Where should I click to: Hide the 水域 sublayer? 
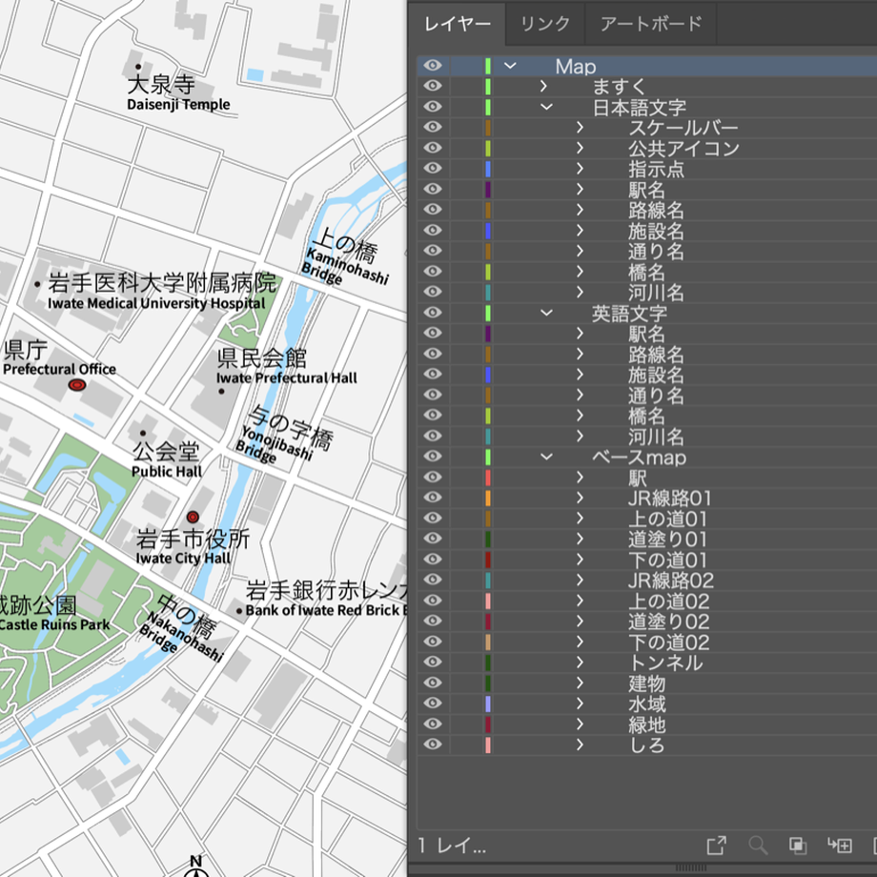433,704
